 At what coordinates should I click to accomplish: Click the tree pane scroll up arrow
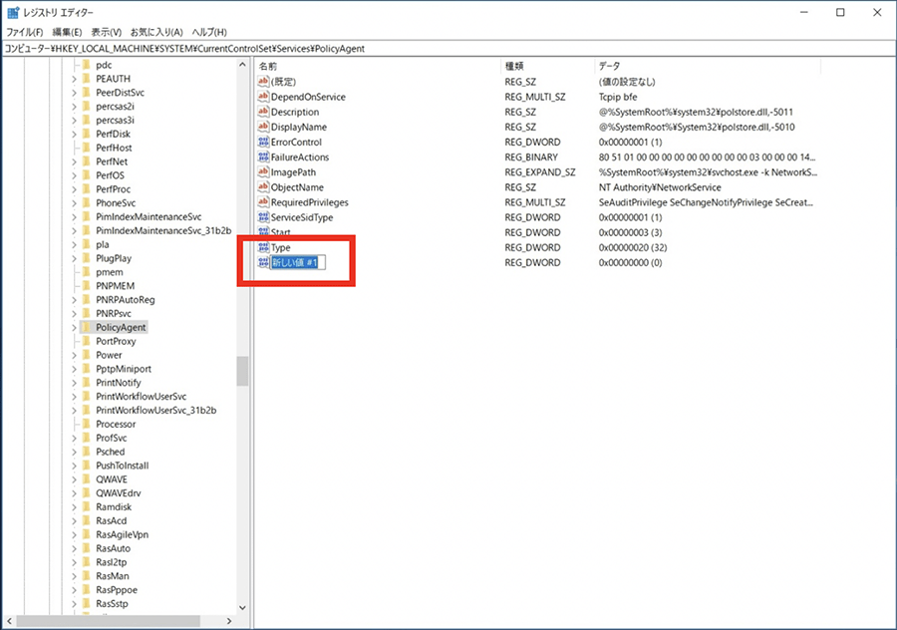coord(242,65)
